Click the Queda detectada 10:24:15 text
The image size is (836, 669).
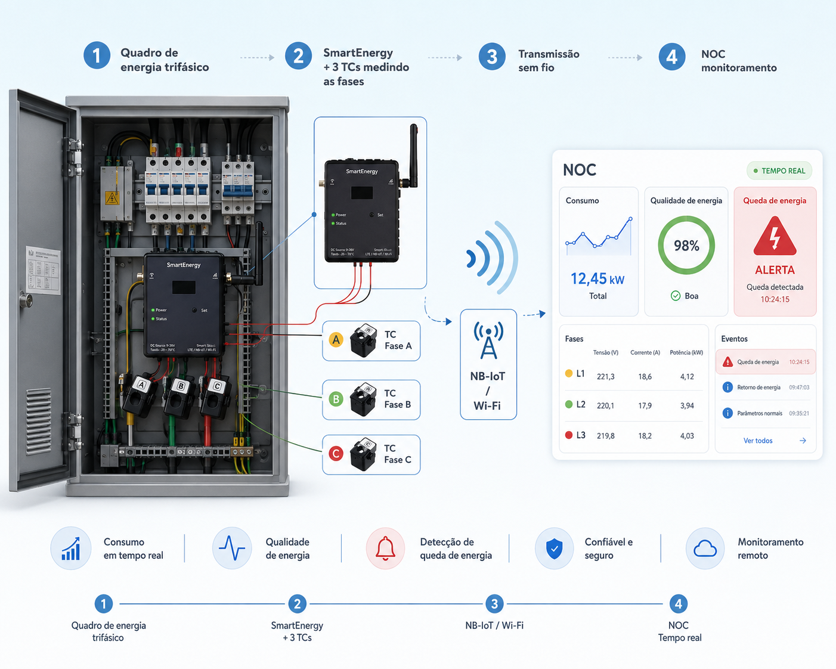775,293
